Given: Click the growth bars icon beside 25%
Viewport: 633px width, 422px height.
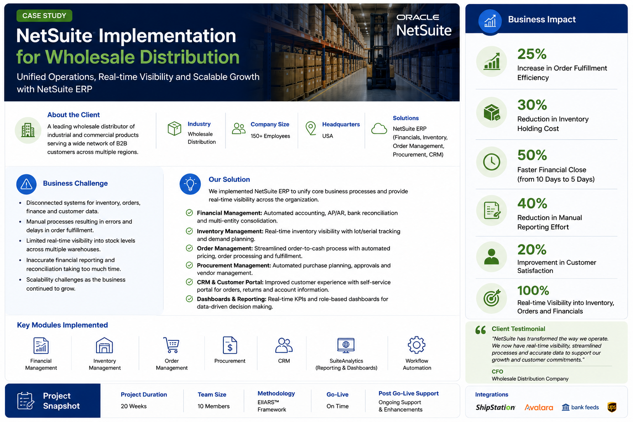Looking at the screenshot, I should pyautogui.click(x=492, y=61).
